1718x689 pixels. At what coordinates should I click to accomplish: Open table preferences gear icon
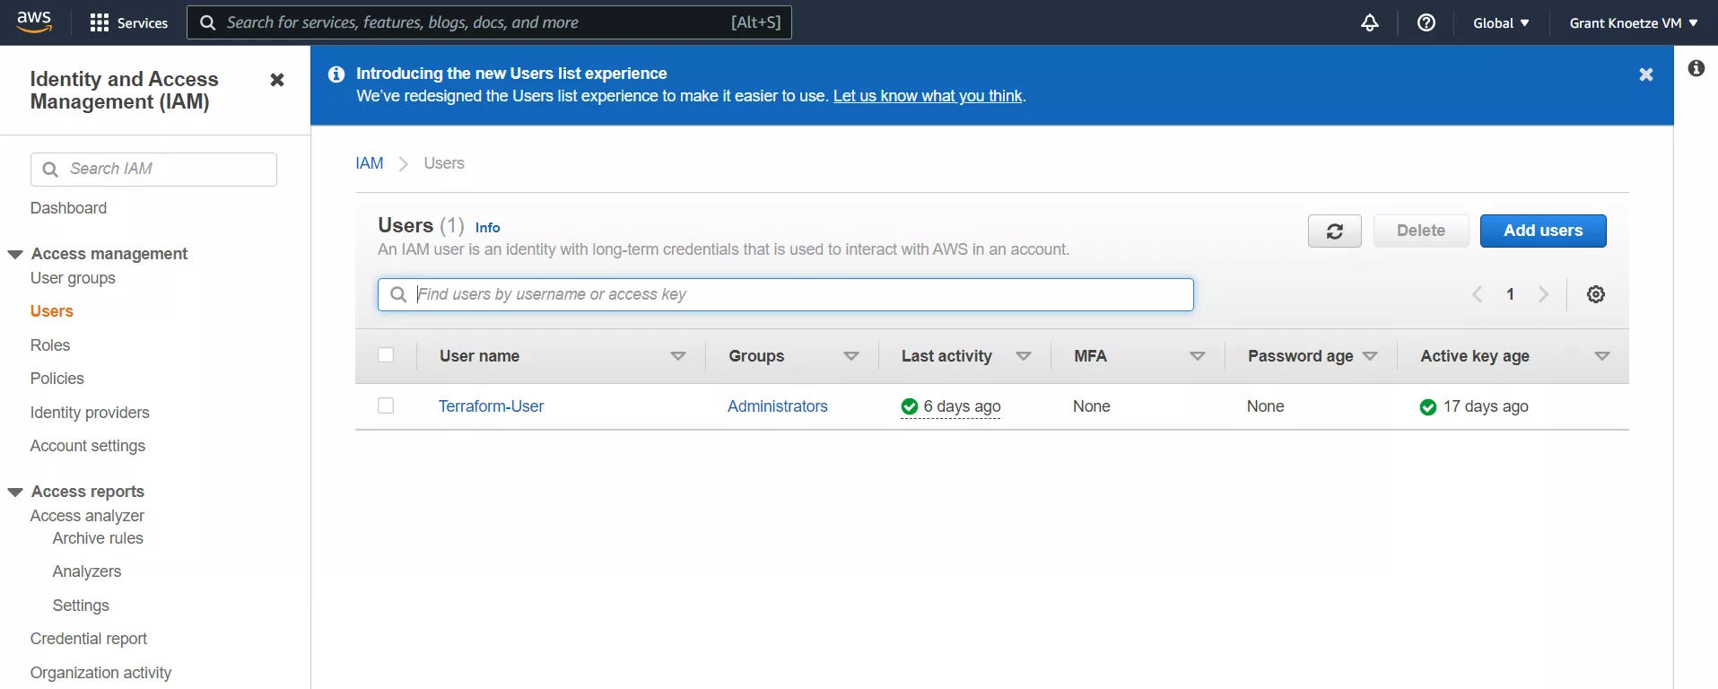click(1595, 294)
